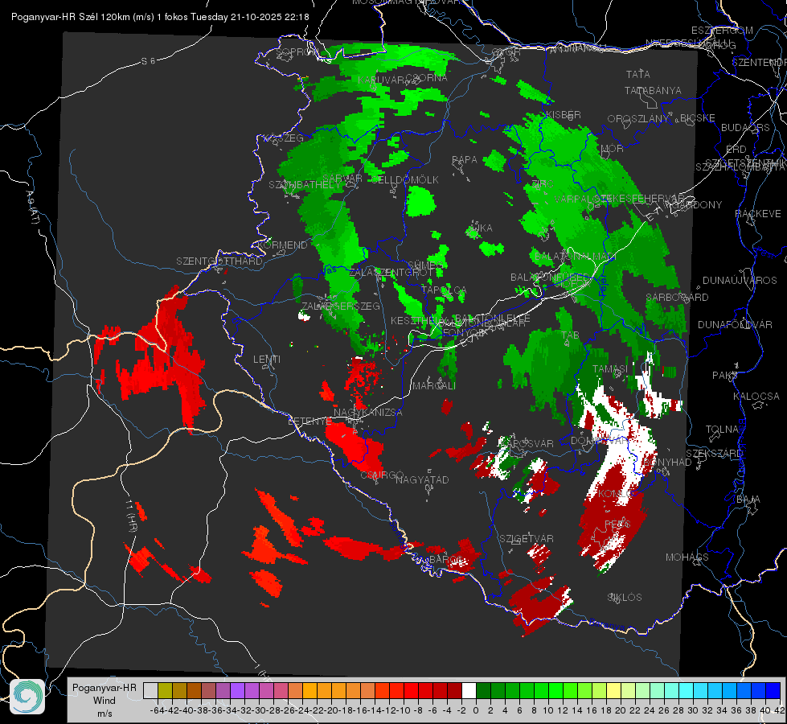787x724 pixels.
Task: Click the pale yellow 18–20 legend swatch
Action: click(613, 690)
